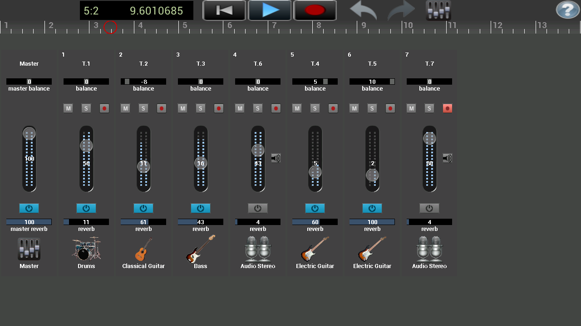Open the Audio Stereo microphone icon on T.6

click(258, 249)
